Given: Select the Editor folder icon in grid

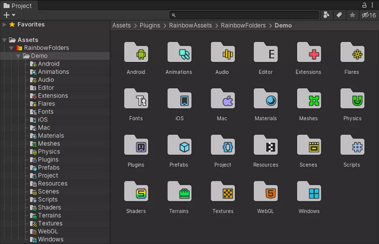Looking at the screenshot, I should pyautogui.click(x=266, y=52).
